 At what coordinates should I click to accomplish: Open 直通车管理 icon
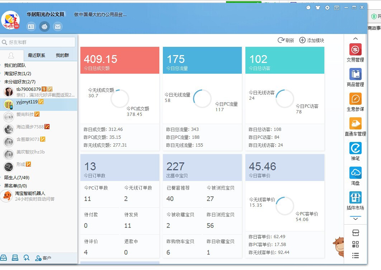[x=355, y=124]
